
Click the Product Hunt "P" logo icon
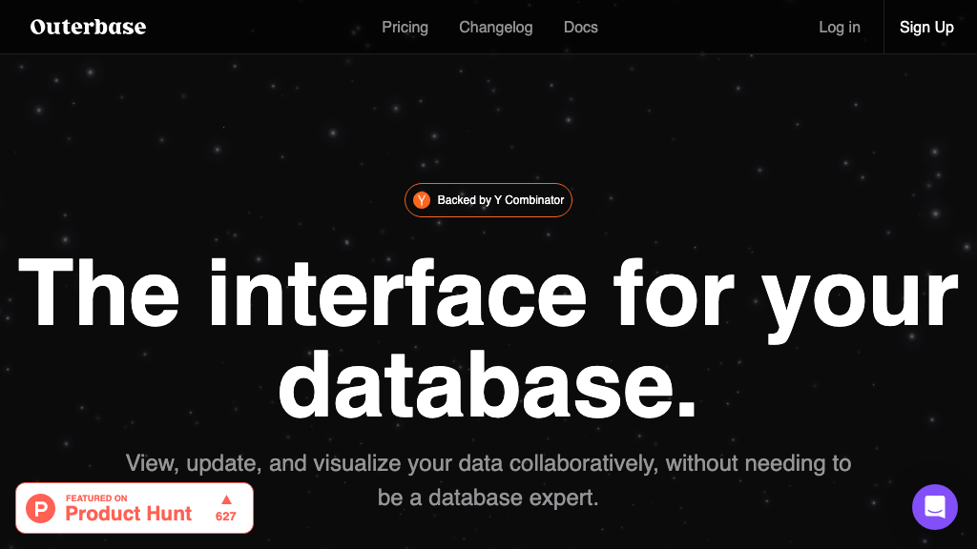coord(41,508)
